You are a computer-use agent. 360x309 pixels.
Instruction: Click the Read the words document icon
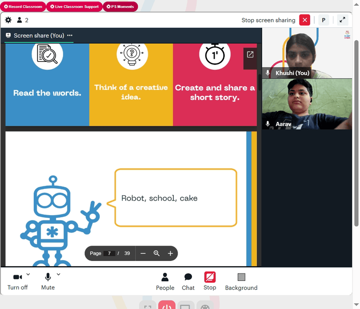[48, 54]
